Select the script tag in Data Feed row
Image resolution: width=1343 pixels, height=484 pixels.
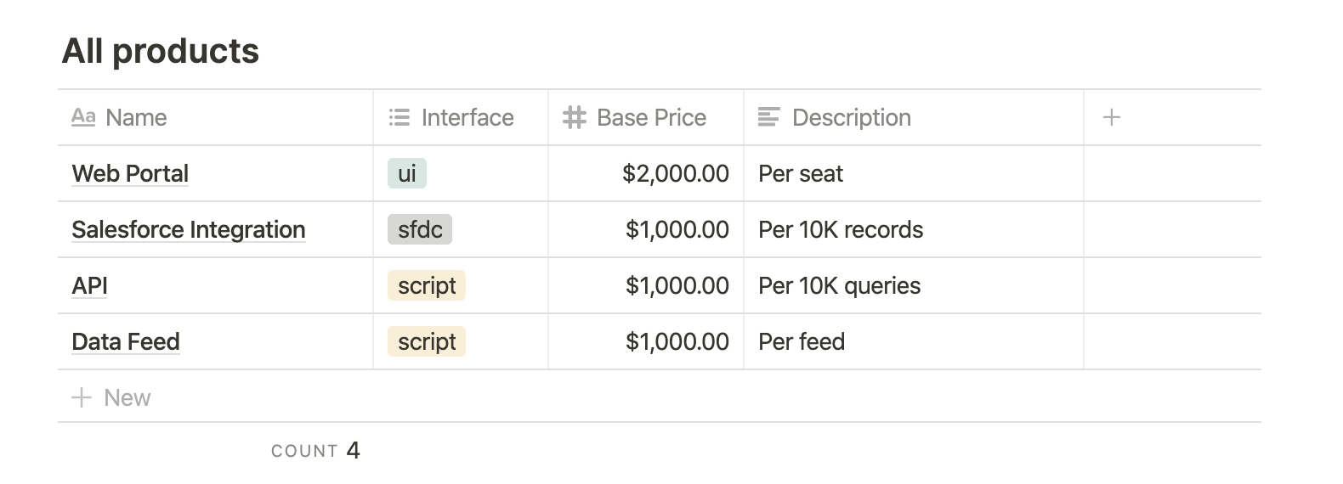pos(427,341)
